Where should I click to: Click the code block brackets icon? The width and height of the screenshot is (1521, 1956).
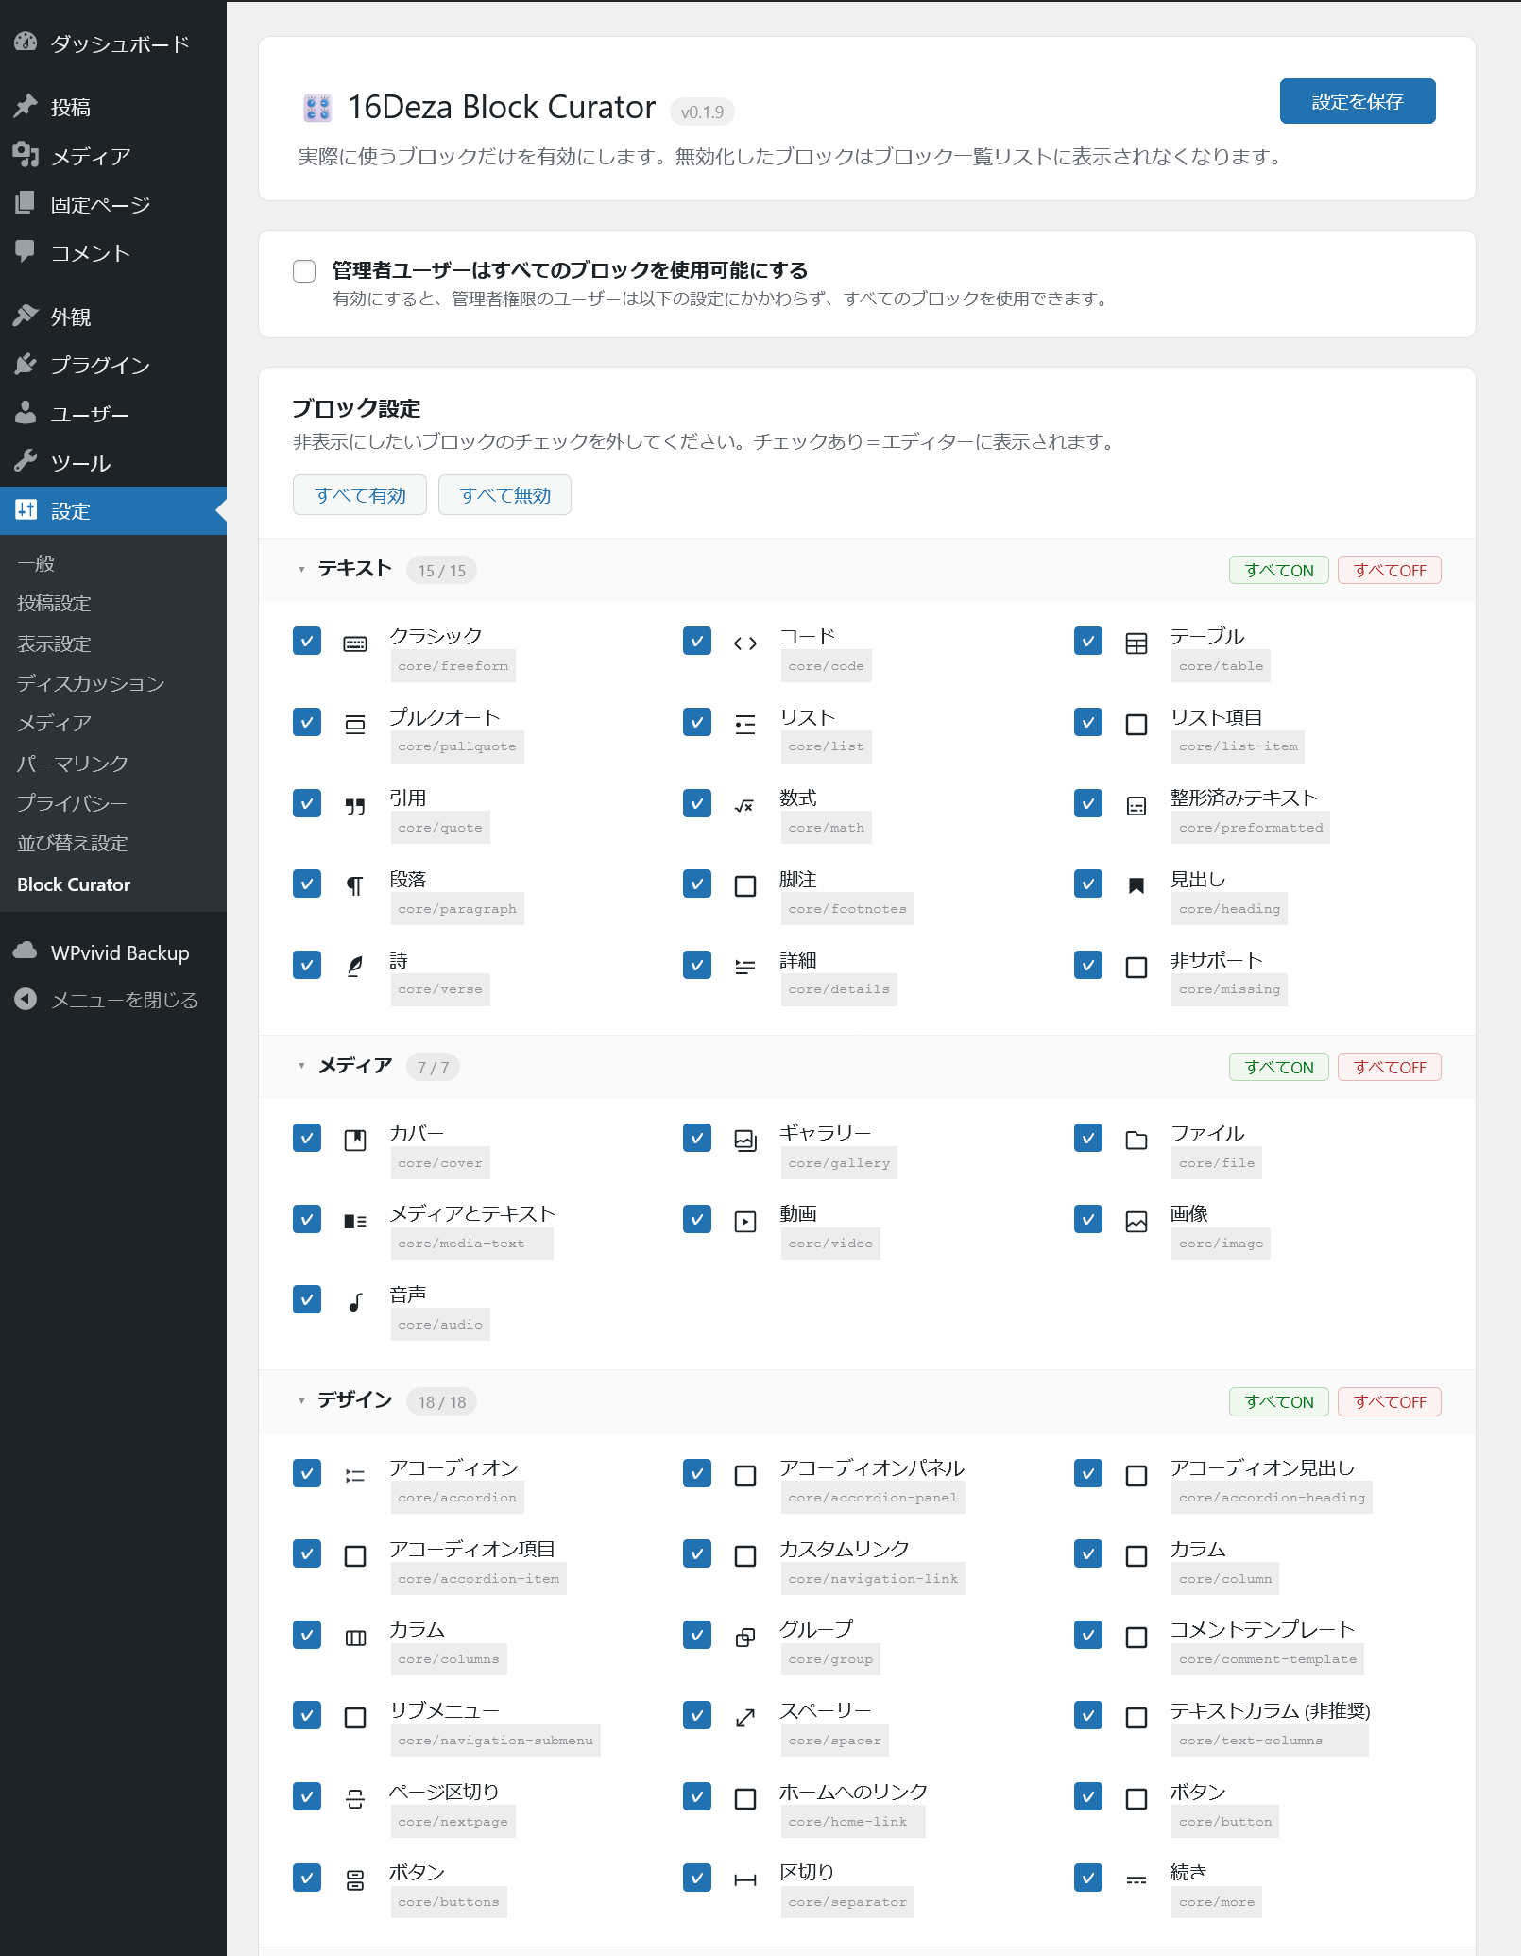coord(745,644)
